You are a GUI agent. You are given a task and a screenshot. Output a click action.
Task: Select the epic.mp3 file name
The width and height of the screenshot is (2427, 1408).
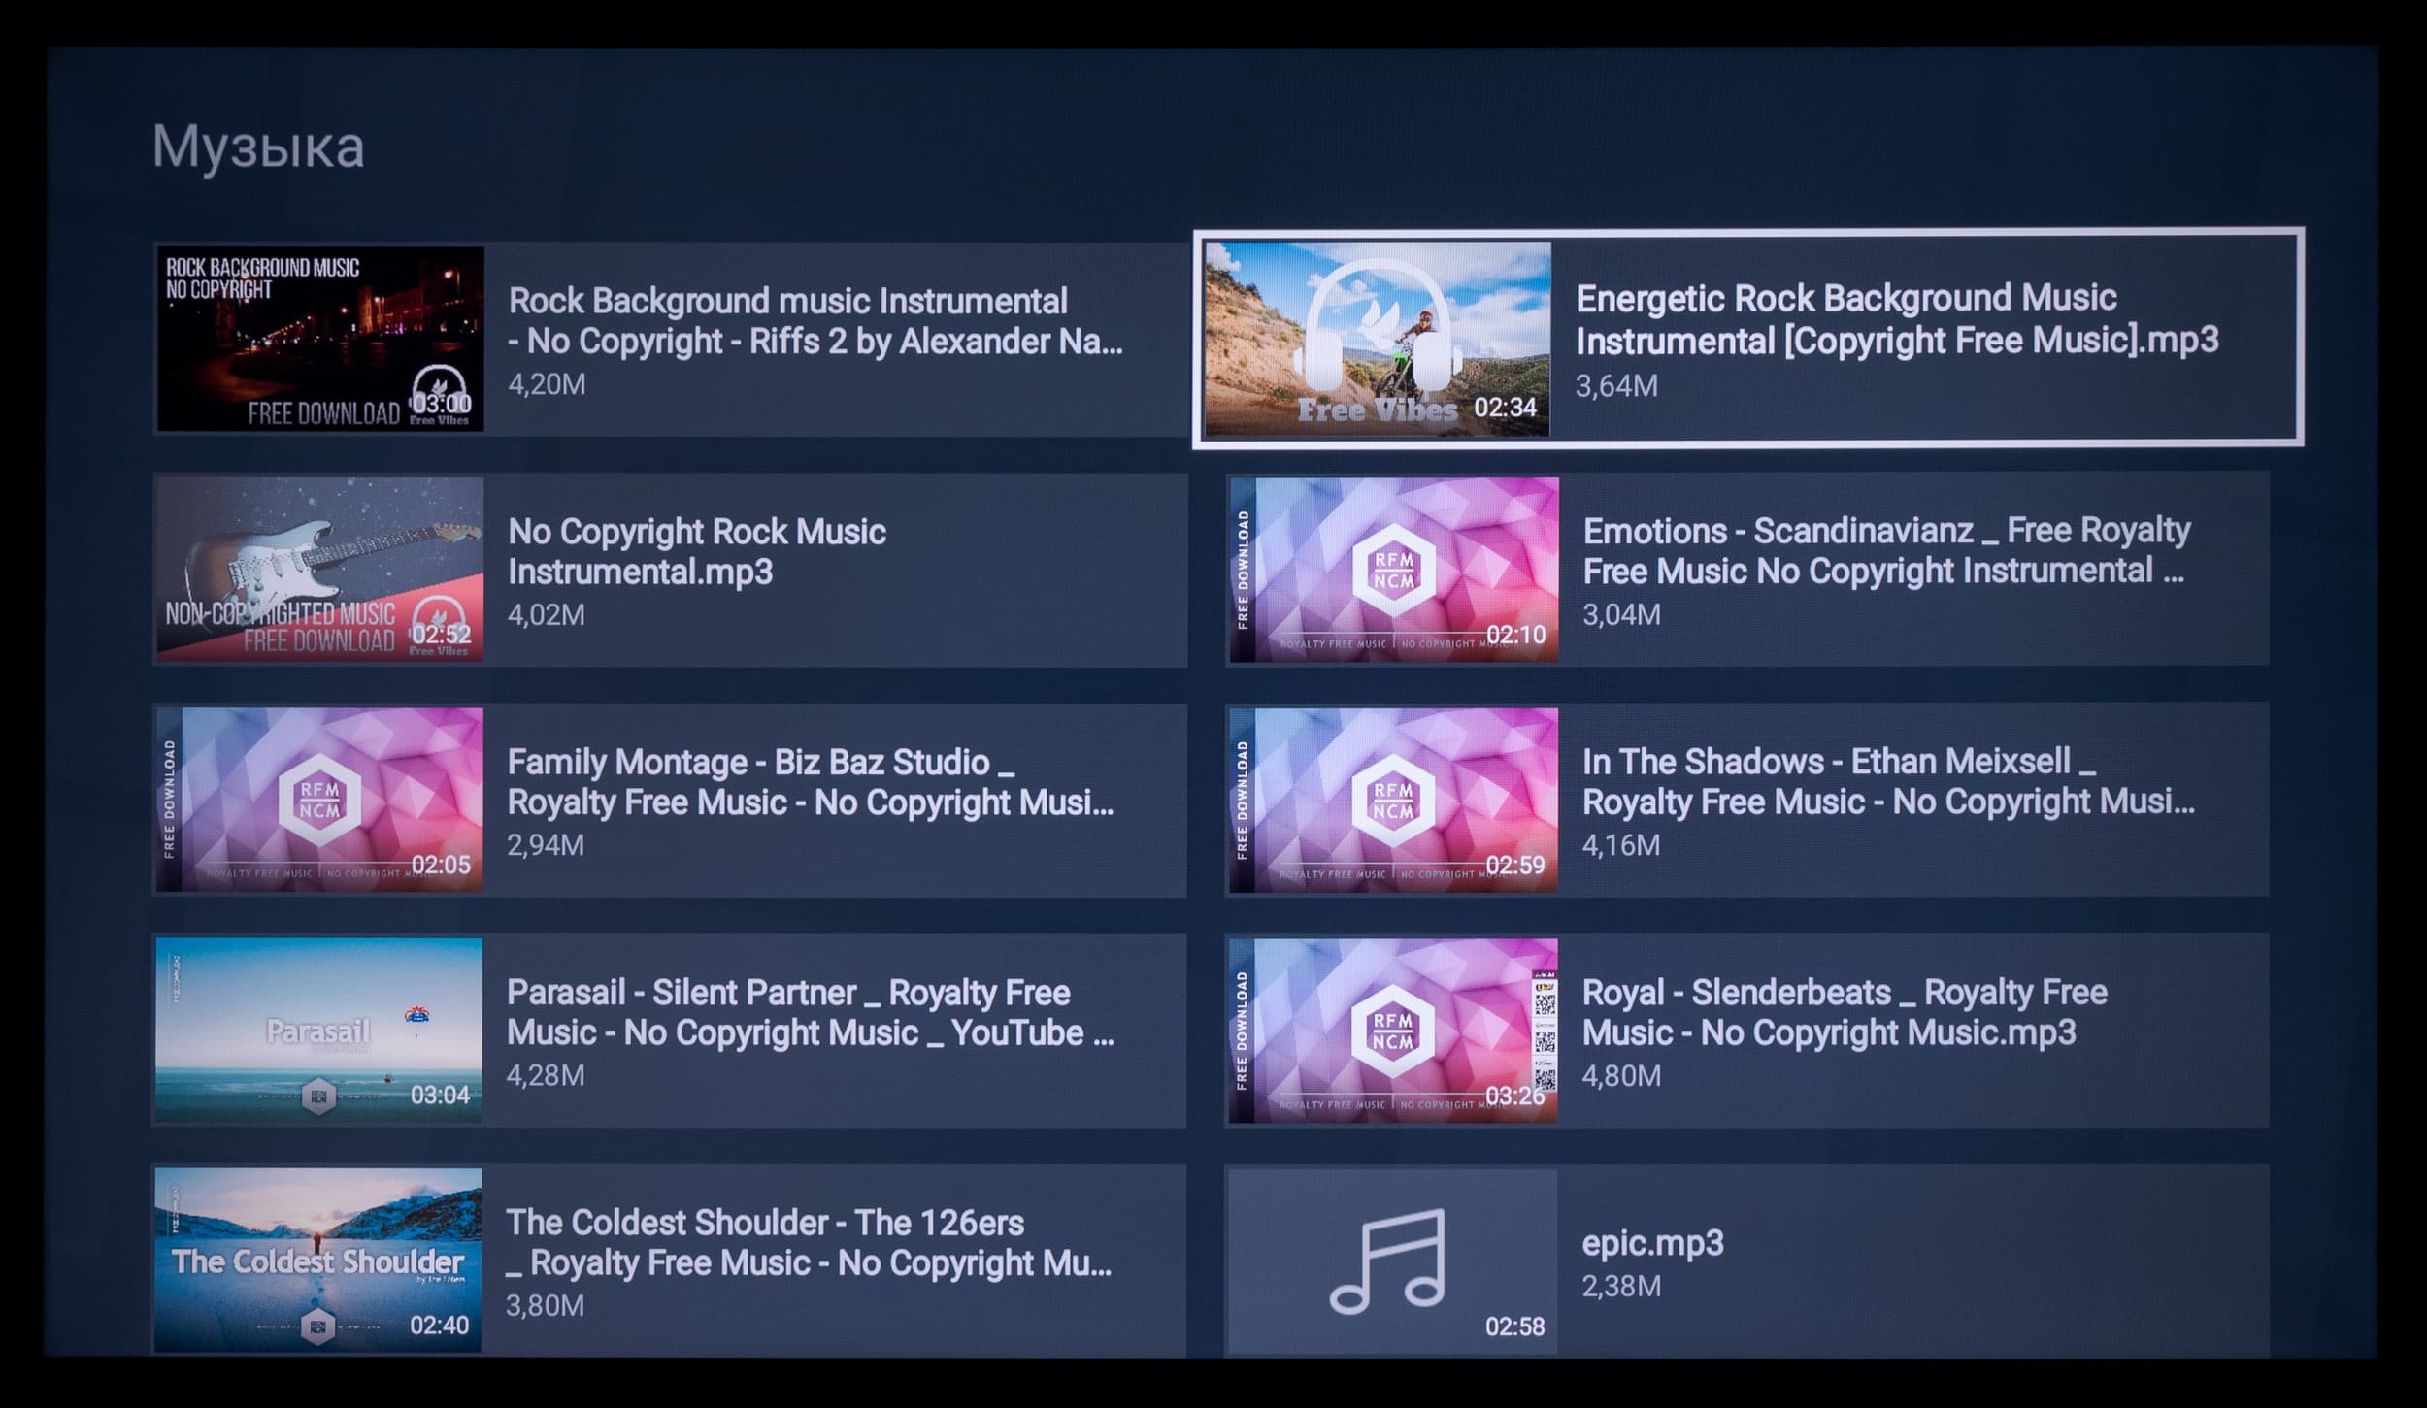tap(1652, 1243)
